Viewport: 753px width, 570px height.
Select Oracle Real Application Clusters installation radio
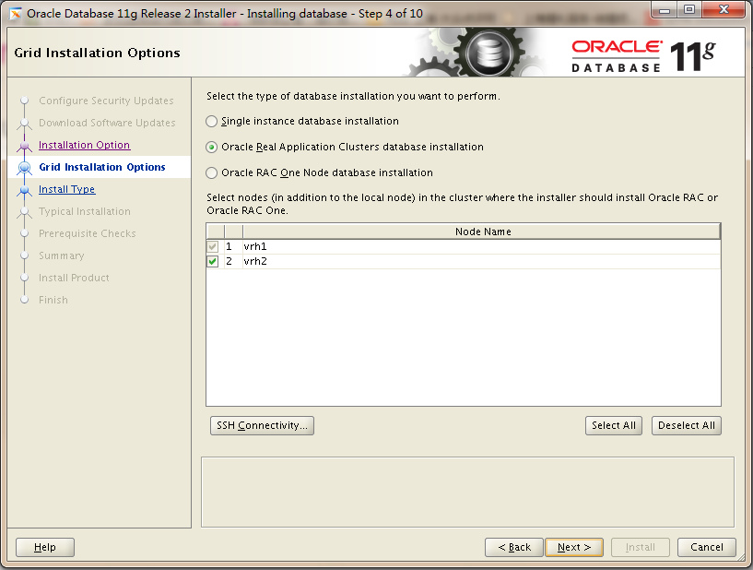pos(211,147)
